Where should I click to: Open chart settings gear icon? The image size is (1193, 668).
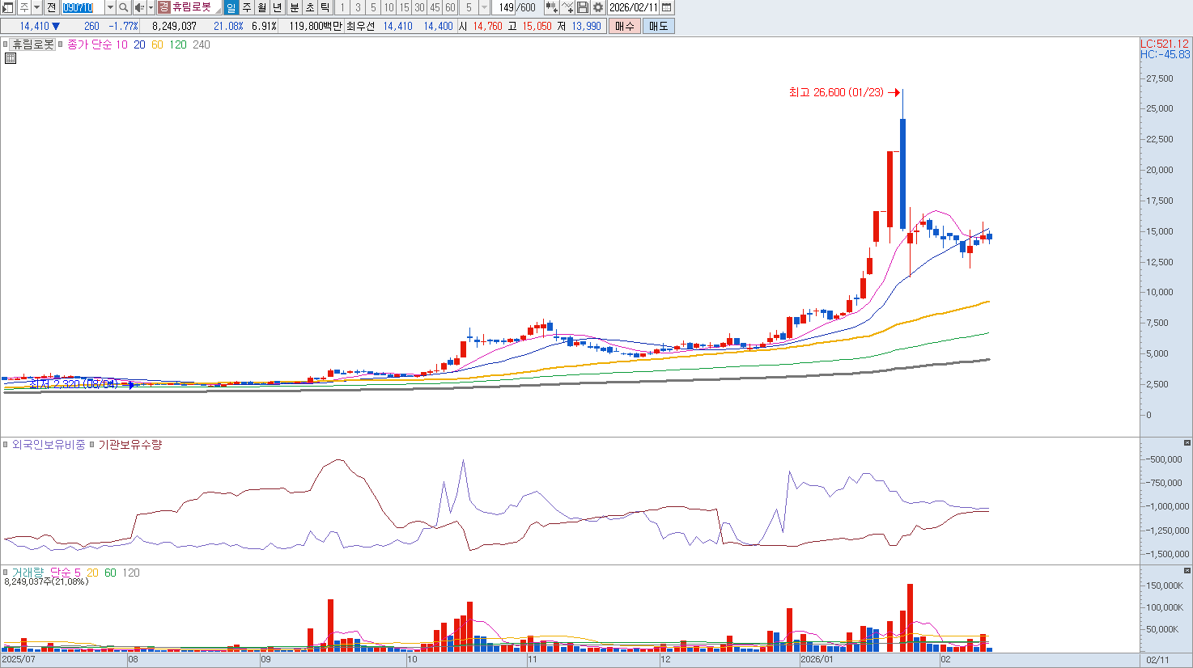coord(598,7)
